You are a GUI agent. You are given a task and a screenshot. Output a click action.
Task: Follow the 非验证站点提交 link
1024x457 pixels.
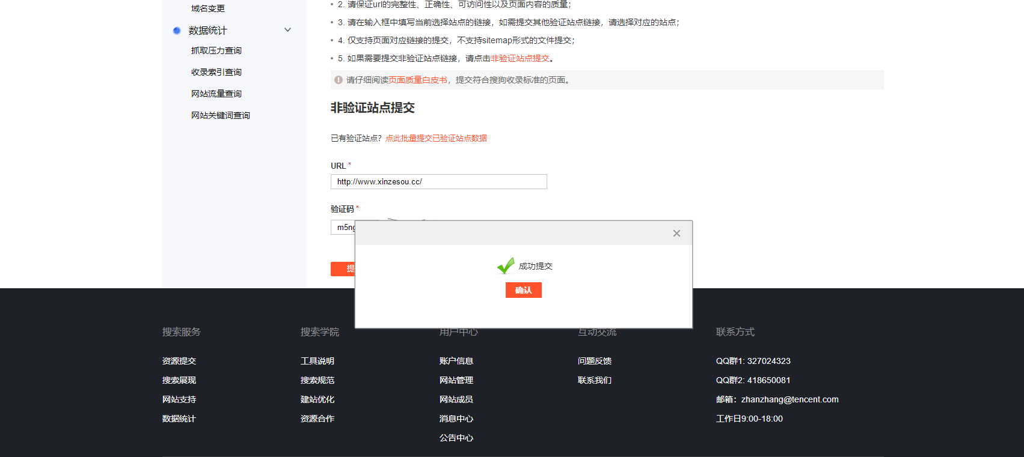[x=520, y=58]
